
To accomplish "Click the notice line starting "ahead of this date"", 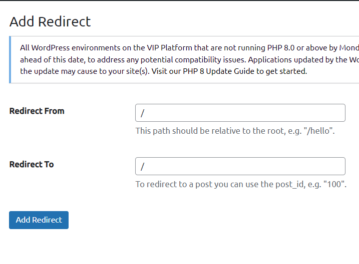I will tap(189, 59).
